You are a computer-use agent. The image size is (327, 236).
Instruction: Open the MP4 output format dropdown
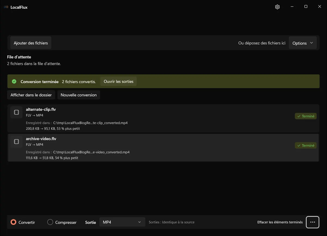[x=122, y=222]
